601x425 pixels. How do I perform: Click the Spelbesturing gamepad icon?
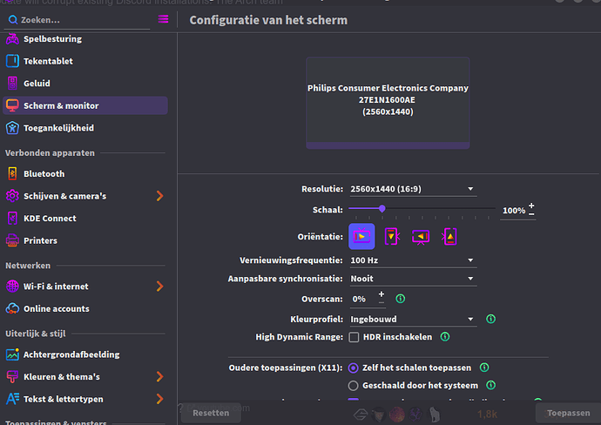tap(12, 39)
